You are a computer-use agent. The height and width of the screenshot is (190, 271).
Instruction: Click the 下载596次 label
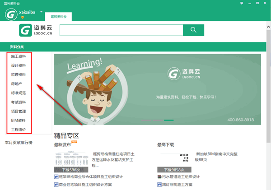click(71, 170)
